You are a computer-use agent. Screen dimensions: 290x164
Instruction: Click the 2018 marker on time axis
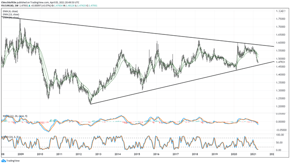point(195,154)
